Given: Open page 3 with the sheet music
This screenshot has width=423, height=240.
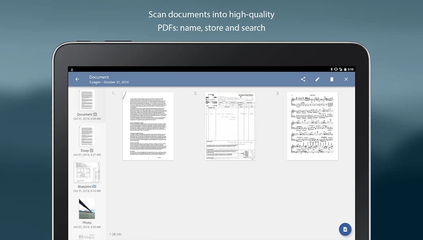Looking at the screenshot, I should (312, 125).
